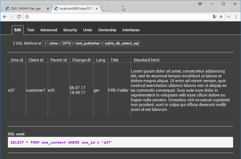This screenshot has height=159, width=241.
Task: Select the 'Fifth Folder' title cell
Action: coord(119,90)
